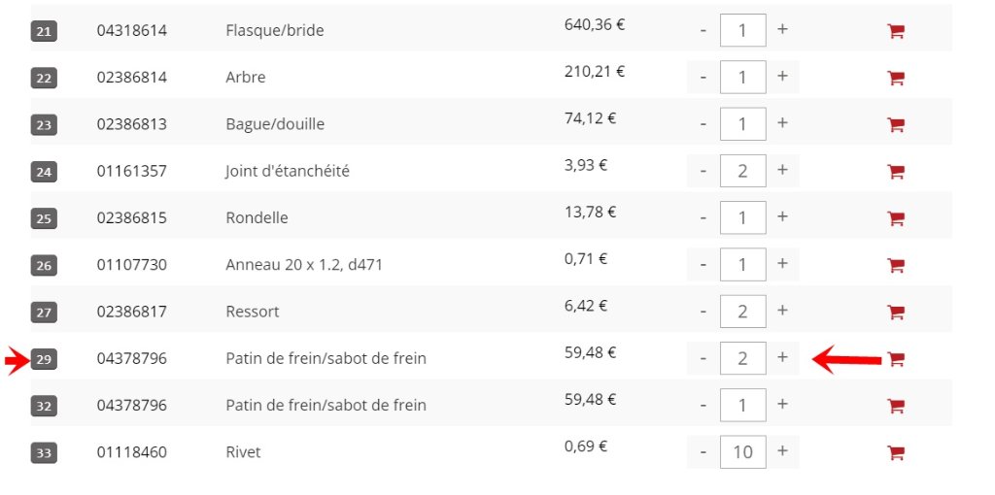Increase Rivet quantity using plus button
The image size is (995, 495).
[x=782, y=451]
